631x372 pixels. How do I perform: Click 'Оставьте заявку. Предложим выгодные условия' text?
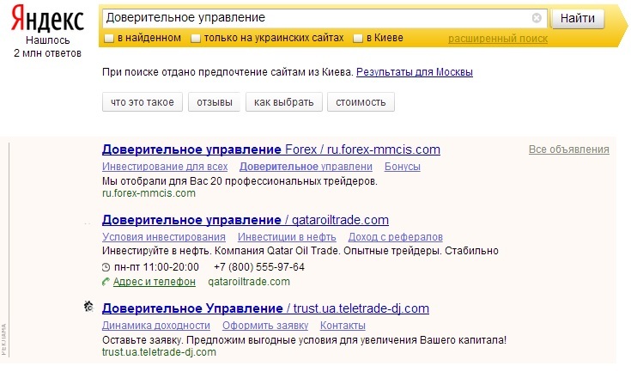tap(220, 340)
